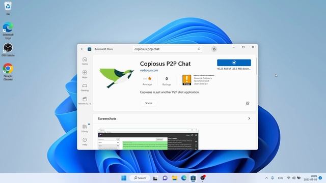This screenshot has width=326, height=183.
Task: Click the download size status text
Action: (234, 69)
